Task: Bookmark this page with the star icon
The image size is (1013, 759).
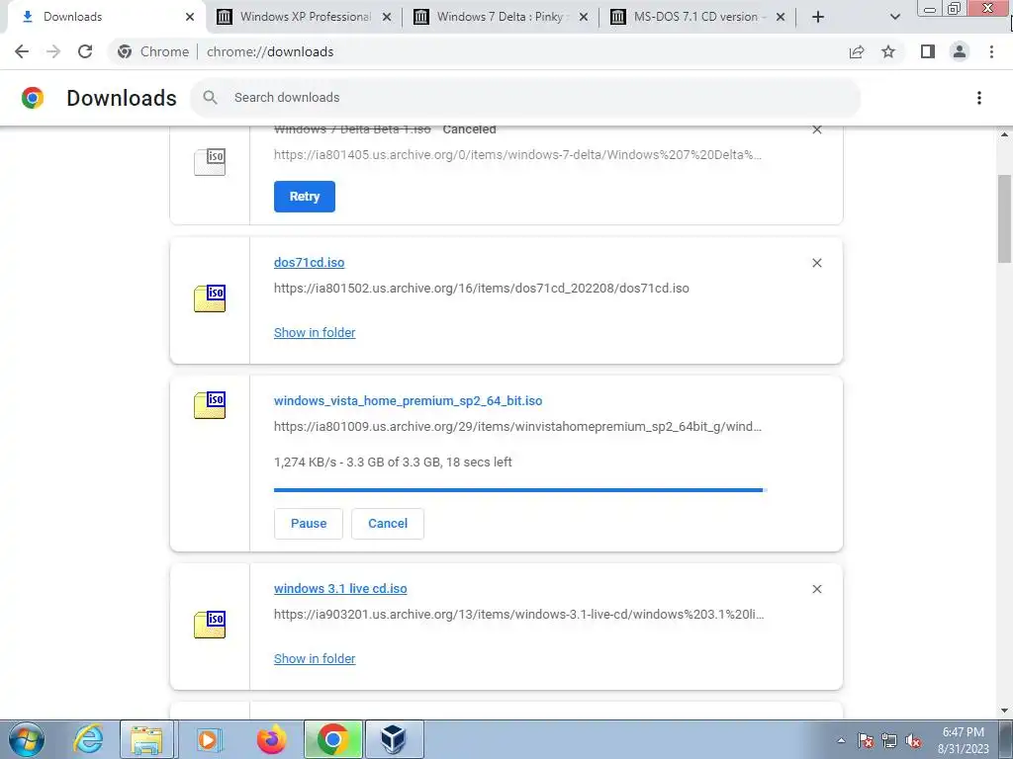Action: click(888, 51)
